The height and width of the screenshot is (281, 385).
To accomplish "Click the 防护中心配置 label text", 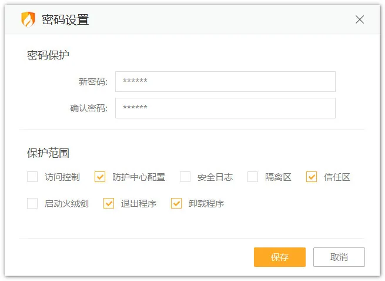I will click(x=139, y=177).
